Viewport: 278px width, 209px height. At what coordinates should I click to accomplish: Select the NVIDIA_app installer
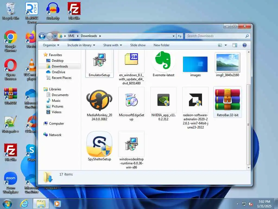click(163, 104)
